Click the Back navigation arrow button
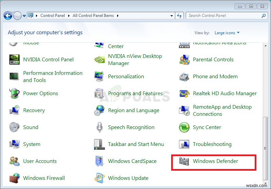271x189 pixels. pyautogui.click(x=8, y=16)
